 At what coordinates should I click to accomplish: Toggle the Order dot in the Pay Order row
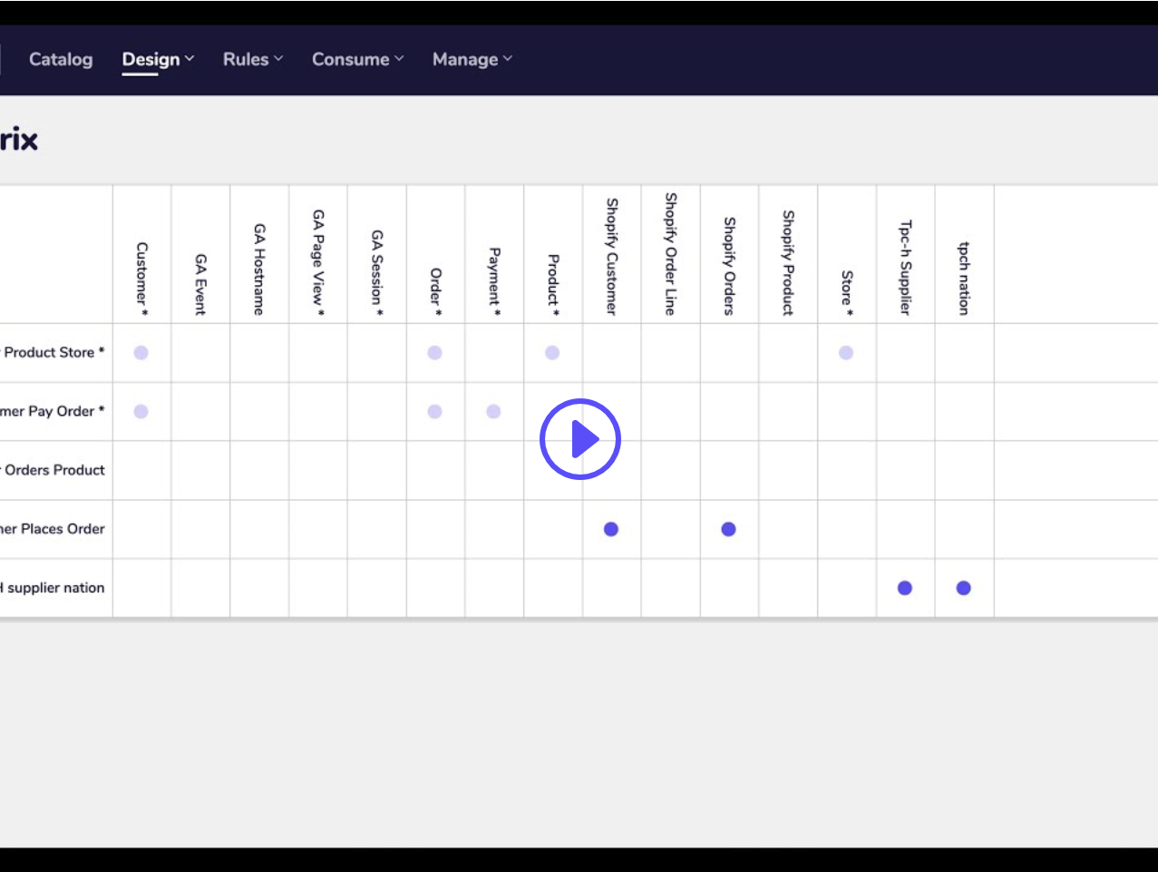point(434,411)
